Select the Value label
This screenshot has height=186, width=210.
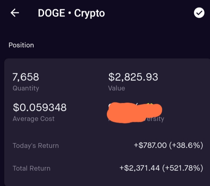coord(116,88)
